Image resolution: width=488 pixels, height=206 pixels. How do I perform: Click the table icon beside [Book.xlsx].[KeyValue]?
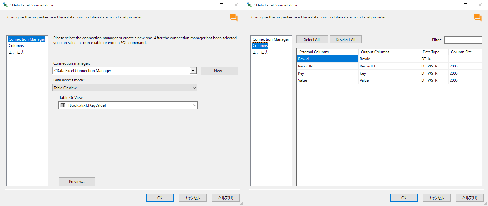pos(63,105)
